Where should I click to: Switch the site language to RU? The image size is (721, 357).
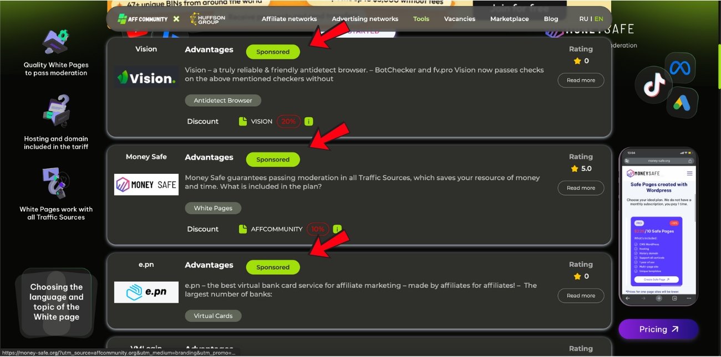tap(583, 18)
